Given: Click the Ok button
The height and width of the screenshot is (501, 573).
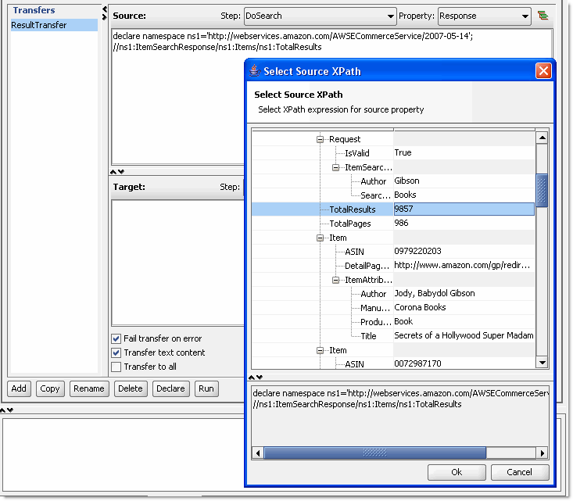Looking at the screenshot, I should tap(457, 472).
